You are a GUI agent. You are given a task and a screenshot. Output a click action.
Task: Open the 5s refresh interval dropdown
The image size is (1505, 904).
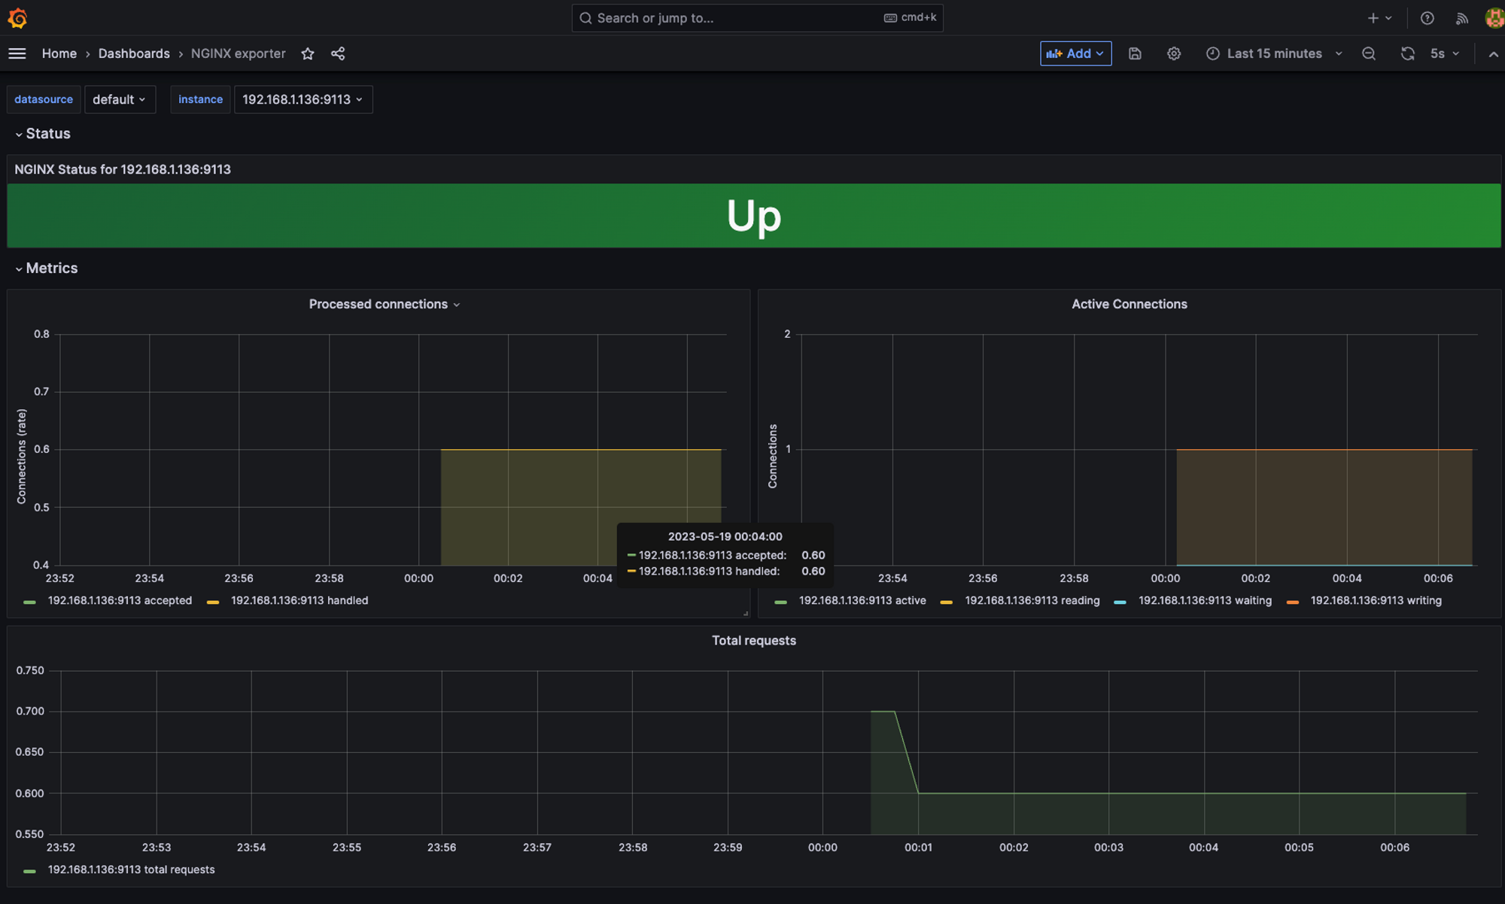pos(1445,53)
